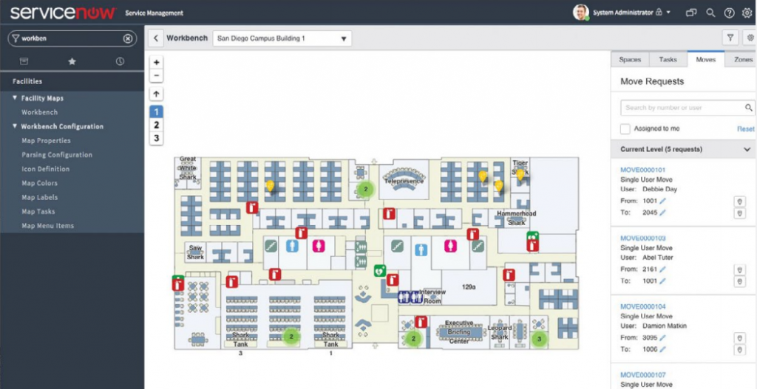
Task: Edit From 2161 pencil for Abel Tuter
Action: click(662, 269)
